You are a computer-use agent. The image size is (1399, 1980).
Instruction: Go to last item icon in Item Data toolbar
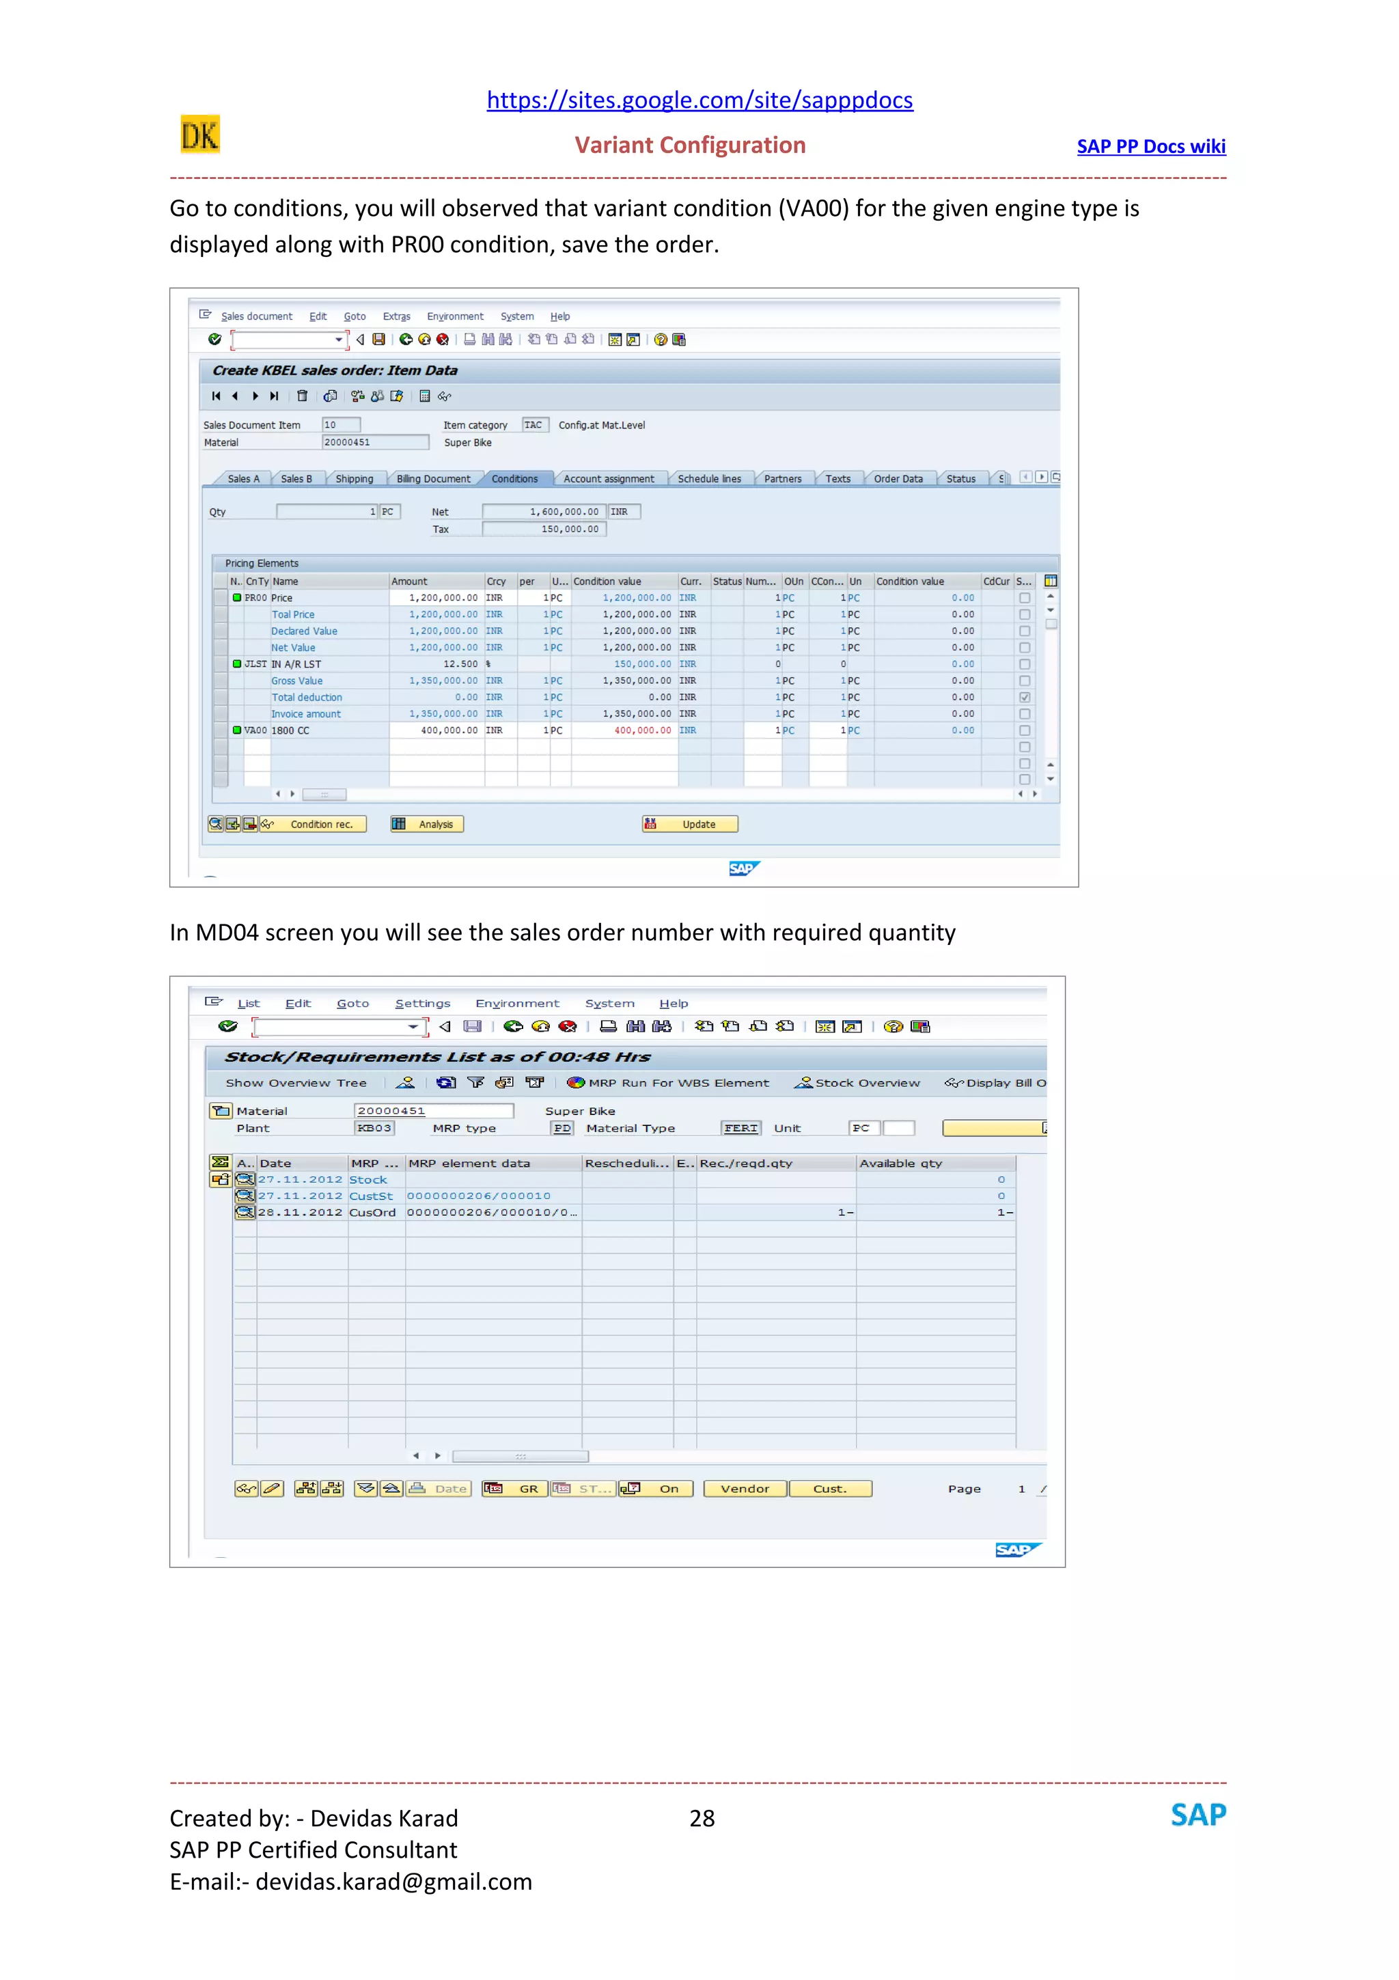pyautogui.click(x=274, y=397)
